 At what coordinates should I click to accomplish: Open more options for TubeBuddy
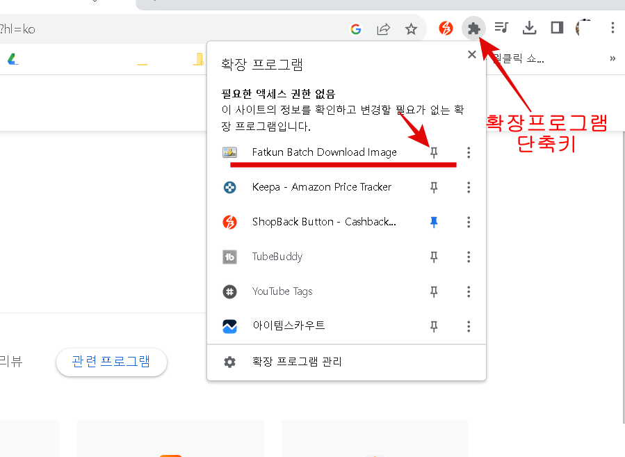coord(469,257)
